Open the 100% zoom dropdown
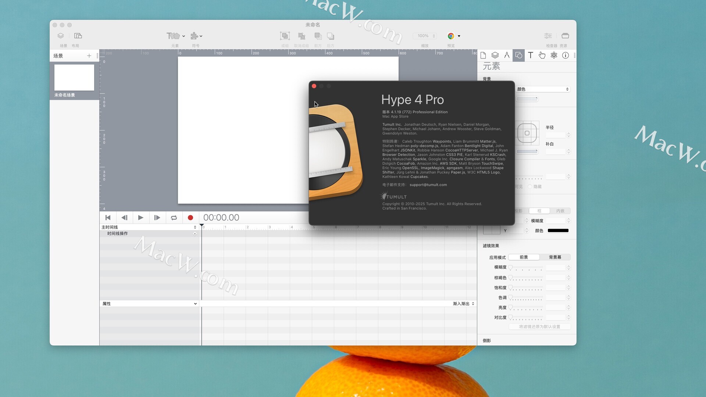This screenshot has height=397, width=706. [x=425, y=36]
